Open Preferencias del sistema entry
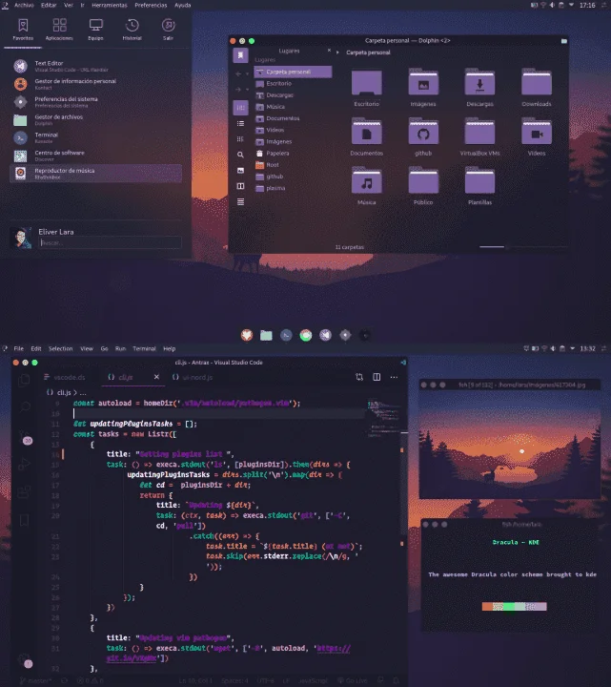 pos(95,102)
